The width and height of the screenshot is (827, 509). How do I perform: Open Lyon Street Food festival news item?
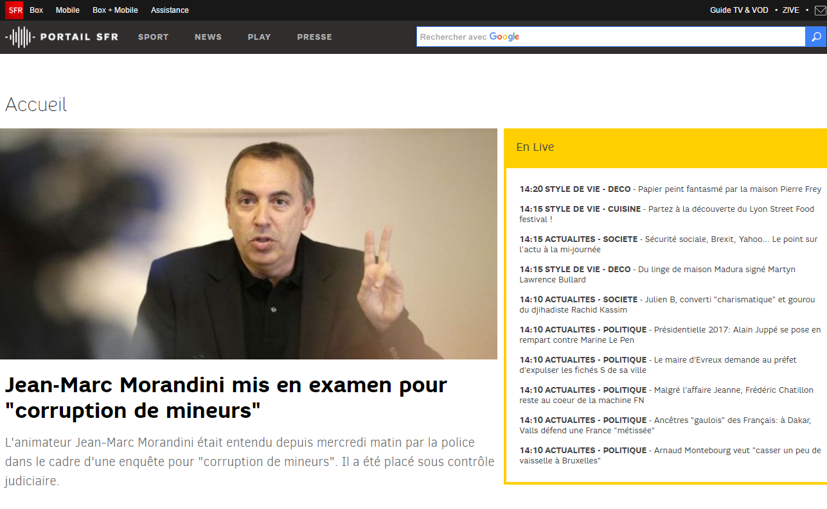coord(667,214)
